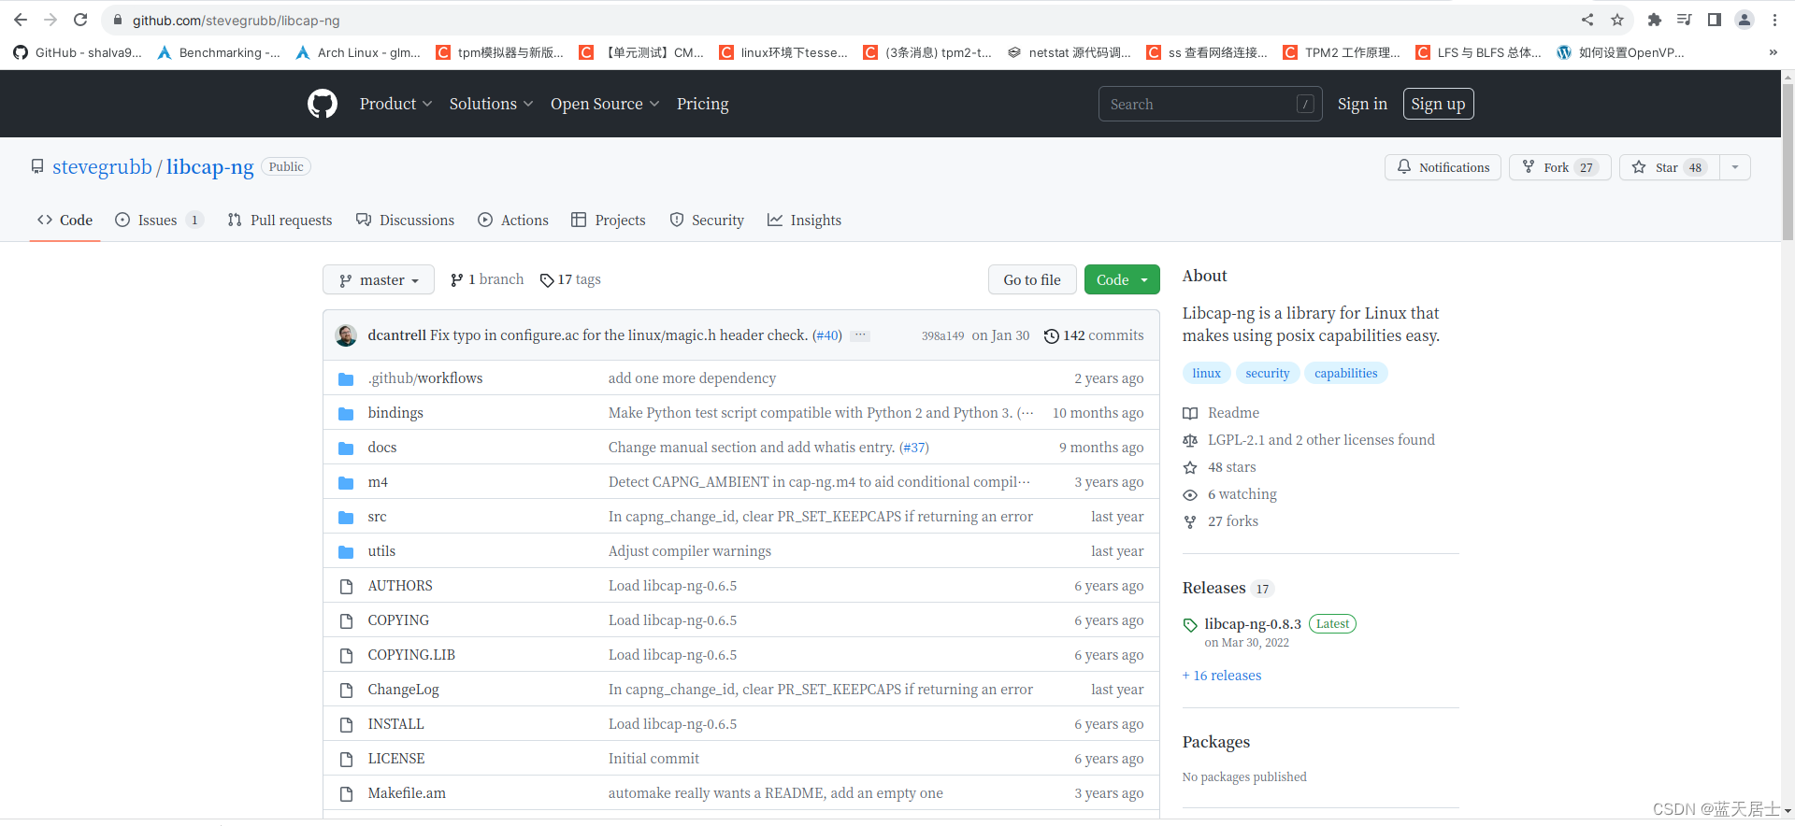
Task: Click the share page icon
Action: point(1587,20)
